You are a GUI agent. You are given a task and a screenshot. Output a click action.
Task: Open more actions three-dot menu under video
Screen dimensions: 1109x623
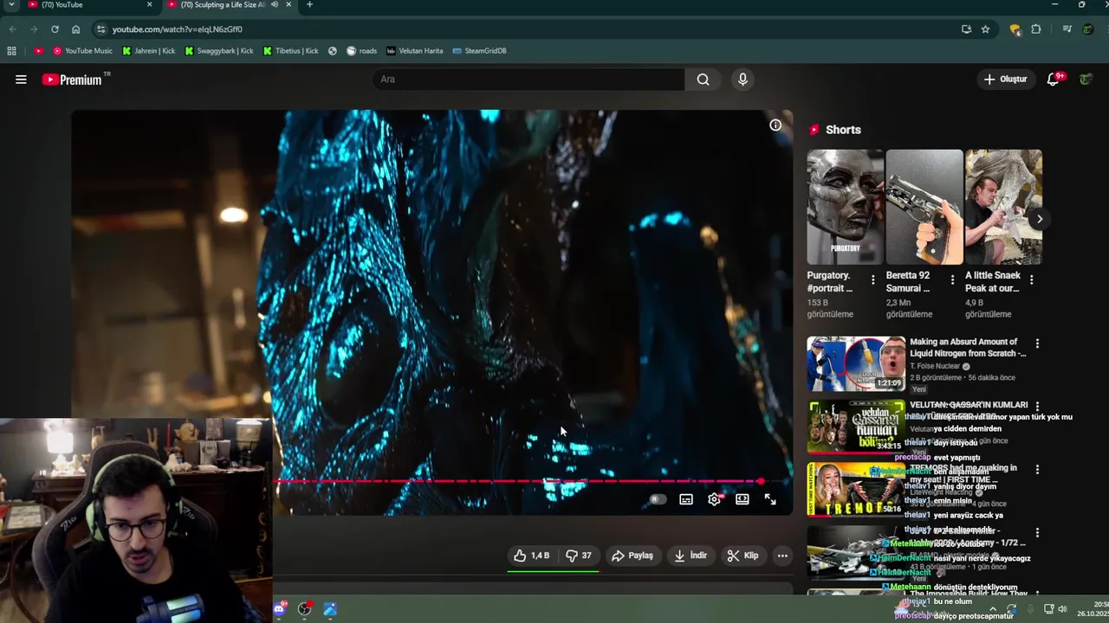pos(782,556)
